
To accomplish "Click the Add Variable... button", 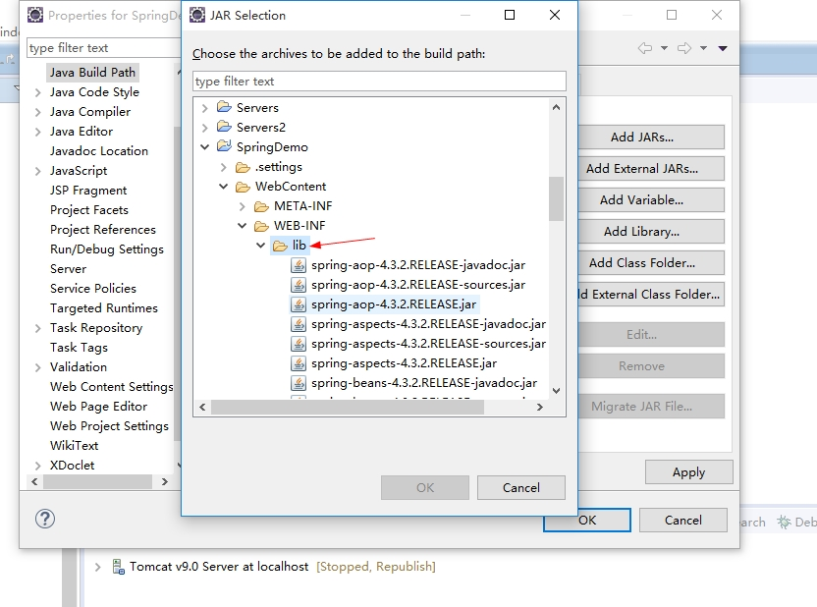I will (651, 200).
